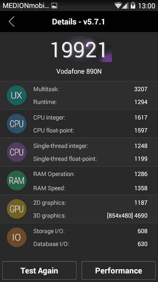
Task: Select the CPU float-point score row
Action: pos(90,130)
